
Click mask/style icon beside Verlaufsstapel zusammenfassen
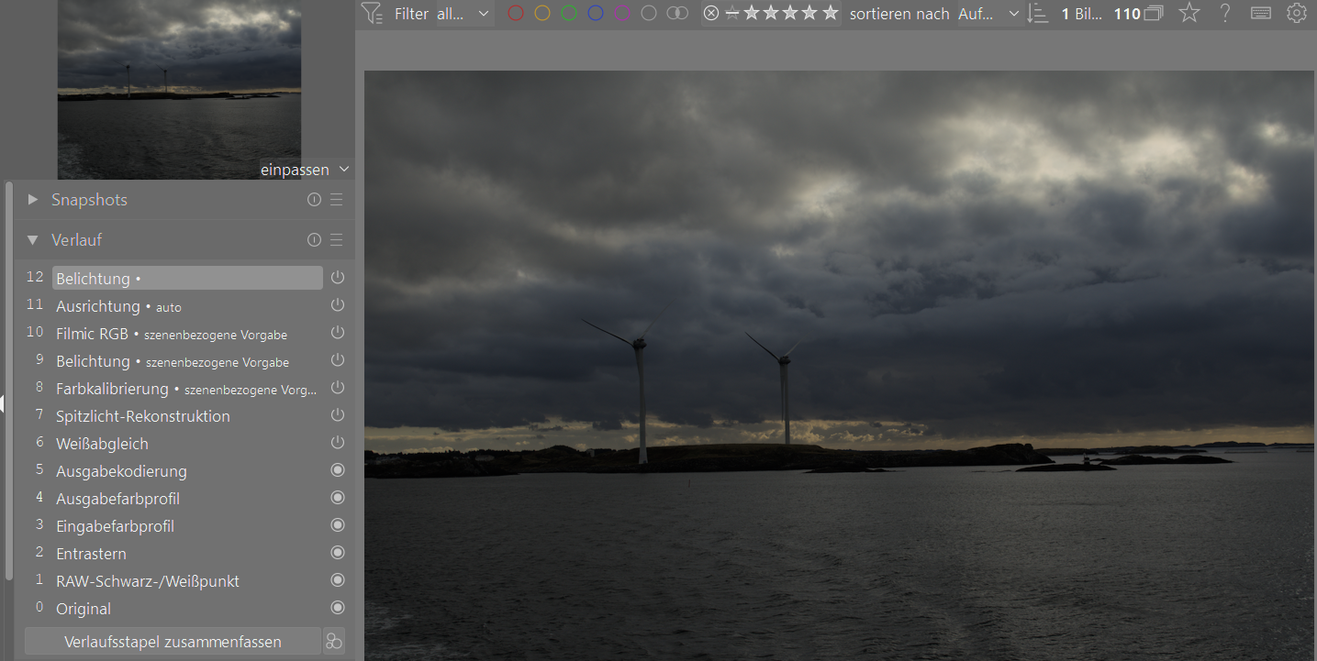coord(334,642)
